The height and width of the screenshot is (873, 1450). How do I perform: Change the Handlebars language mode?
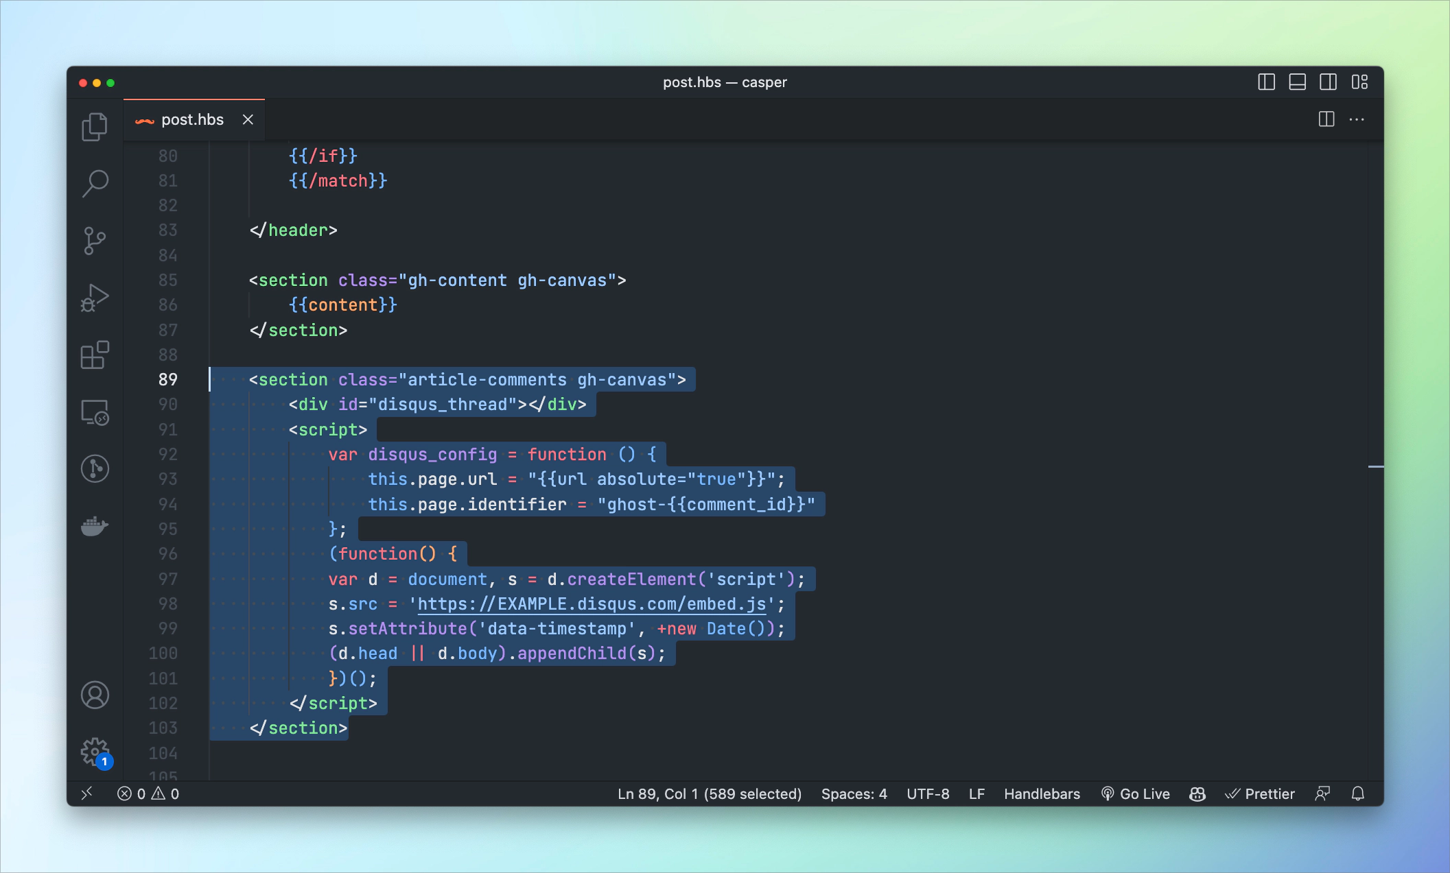point(1041,793)
